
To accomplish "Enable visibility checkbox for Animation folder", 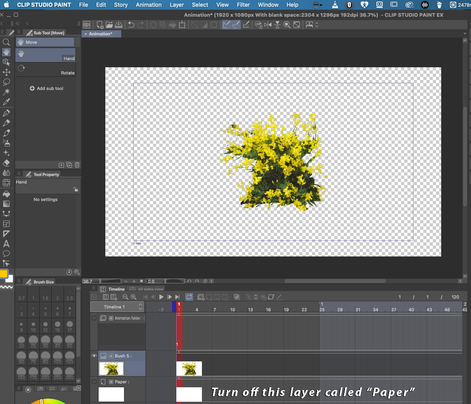I will pyautogui.click(x=94, y=318).
